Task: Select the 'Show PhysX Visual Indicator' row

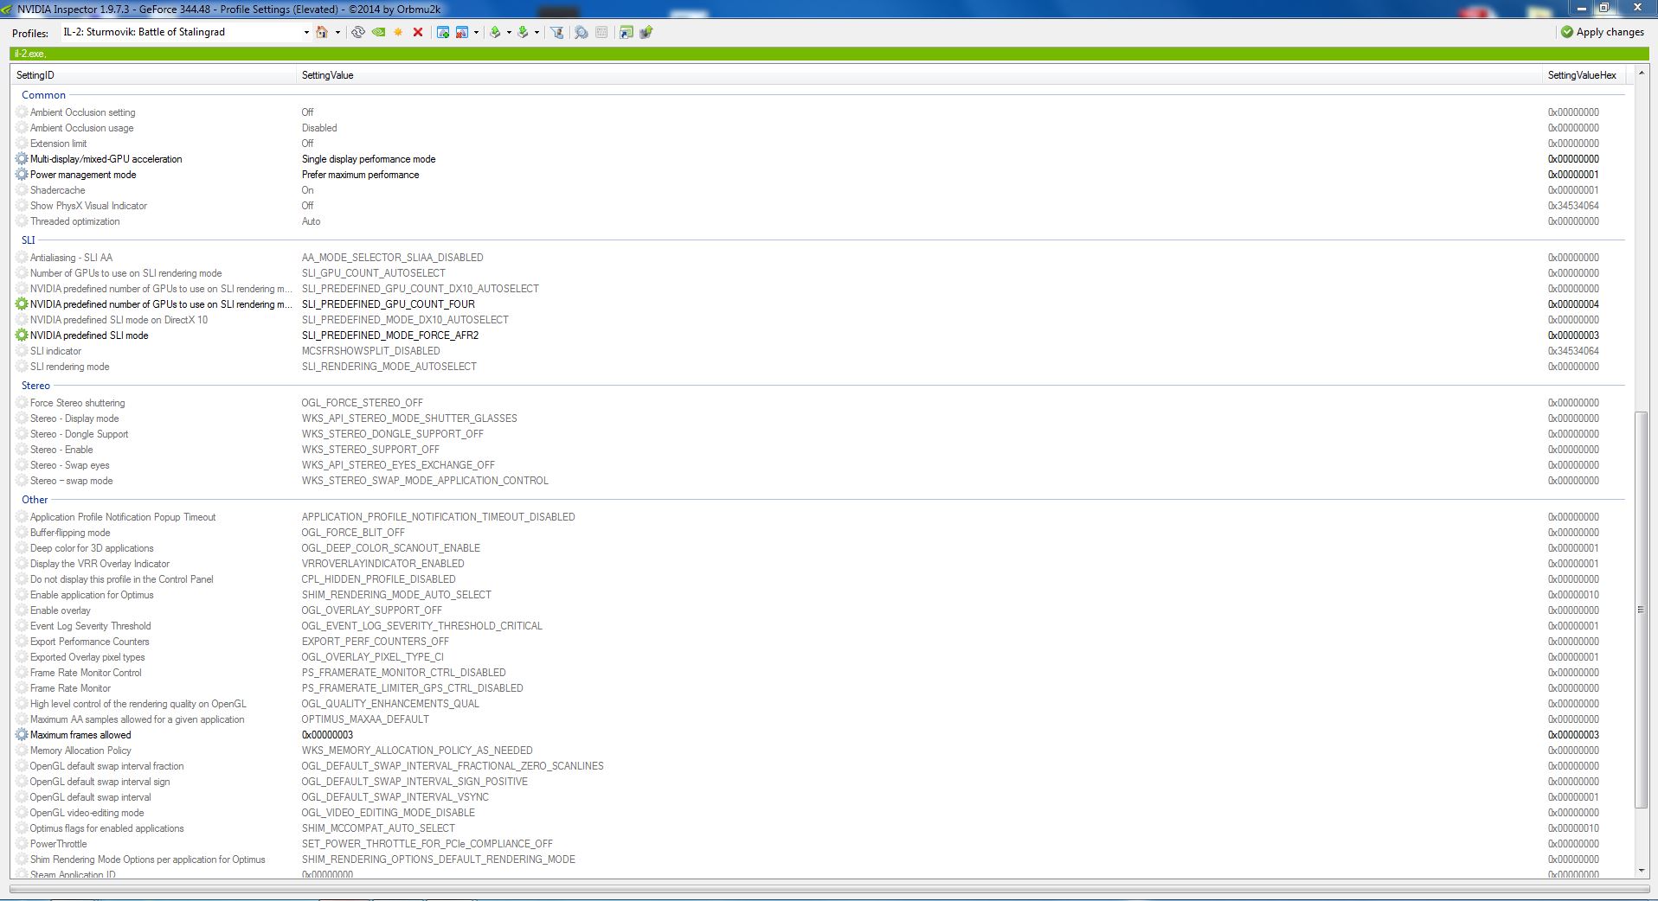Action: coord(819,206)
